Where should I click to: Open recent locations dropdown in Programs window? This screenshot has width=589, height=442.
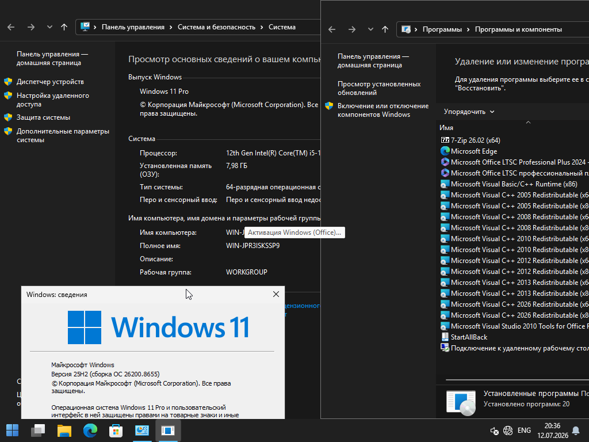click(x=370, y=29)
